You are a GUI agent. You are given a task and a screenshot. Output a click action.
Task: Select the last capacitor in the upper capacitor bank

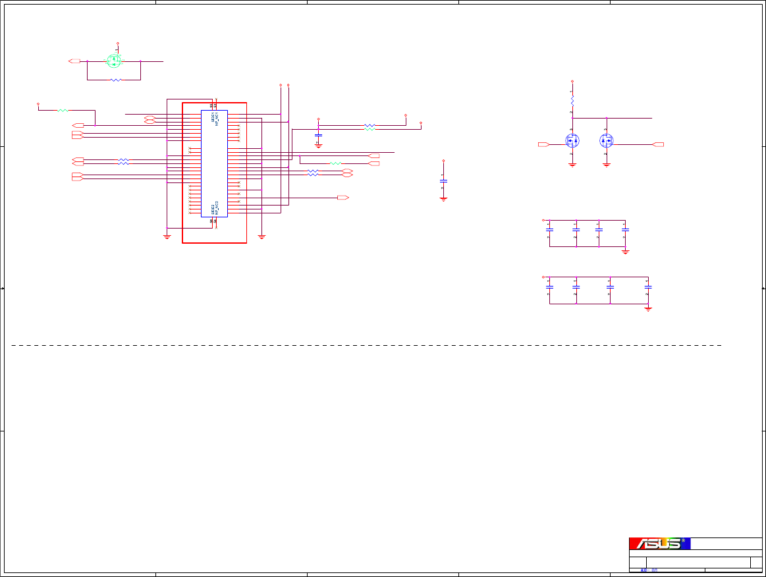[x=625, y=229]
